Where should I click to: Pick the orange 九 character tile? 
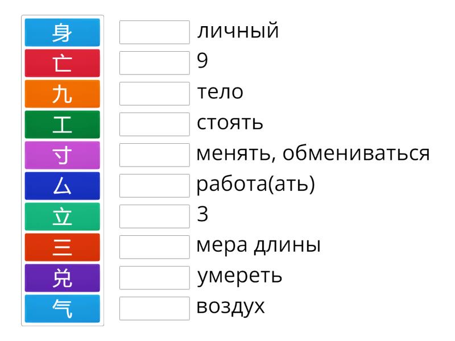pos(63,94)
